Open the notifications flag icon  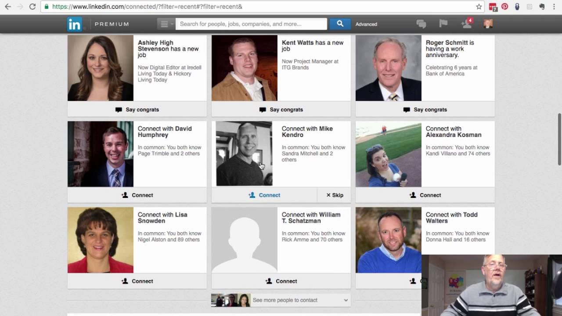[443, 24]
